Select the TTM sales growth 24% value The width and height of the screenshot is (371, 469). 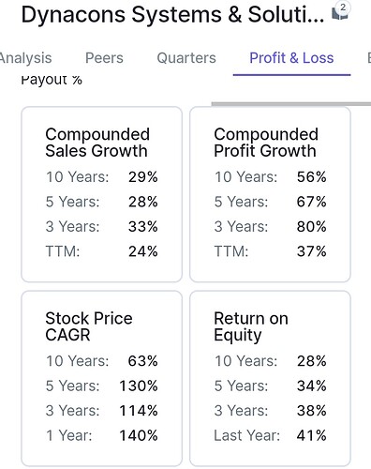(x=143, y=251)
